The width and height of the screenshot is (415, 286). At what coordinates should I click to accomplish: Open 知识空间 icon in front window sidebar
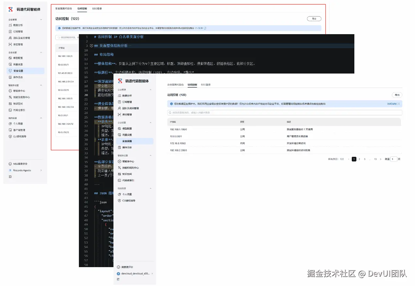point(119,174)
